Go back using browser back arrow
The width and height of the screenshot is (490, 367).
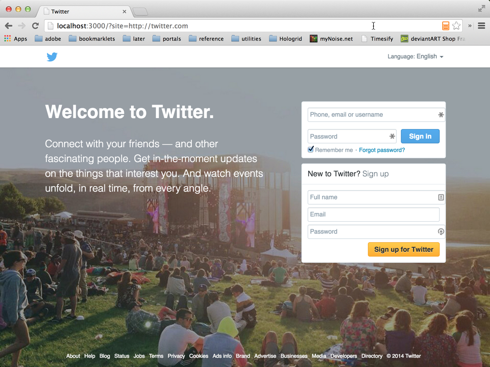click(9, 26)
